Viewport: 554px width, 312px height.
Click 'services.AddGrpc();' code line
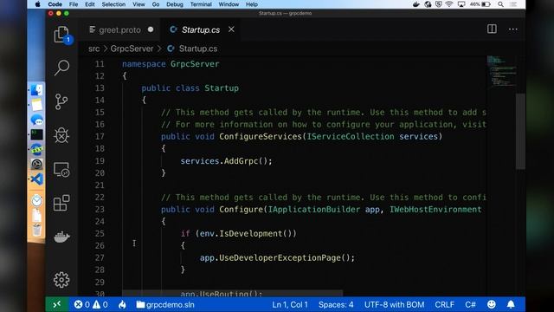tap(226, 161)
